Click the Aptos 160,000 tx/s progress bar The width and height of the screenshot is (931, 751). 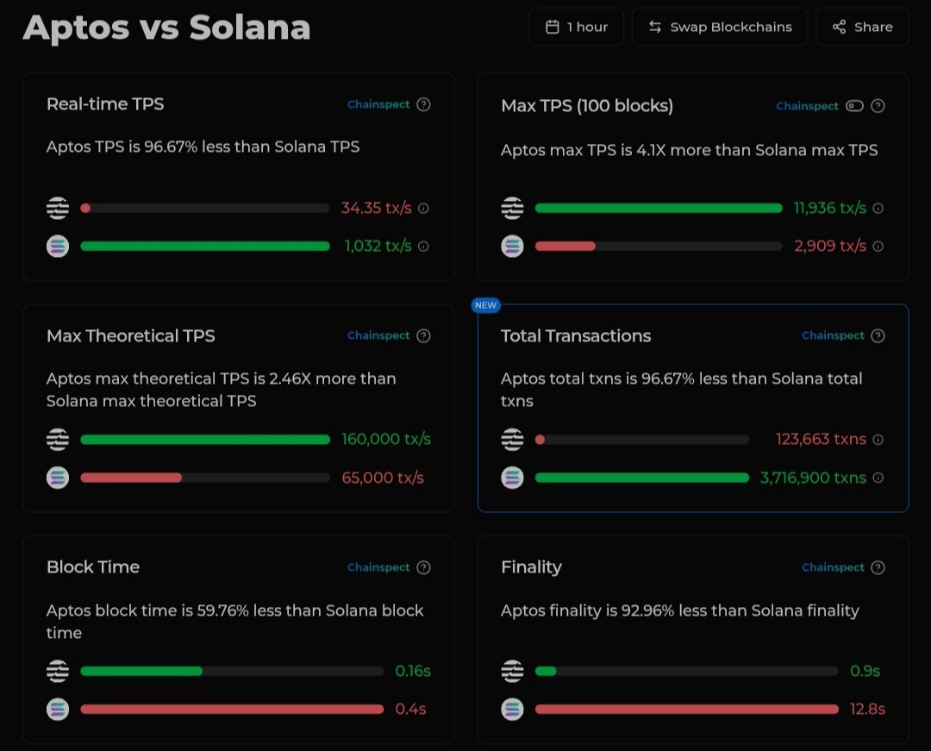pyautogui.click(x=205, y=440)
